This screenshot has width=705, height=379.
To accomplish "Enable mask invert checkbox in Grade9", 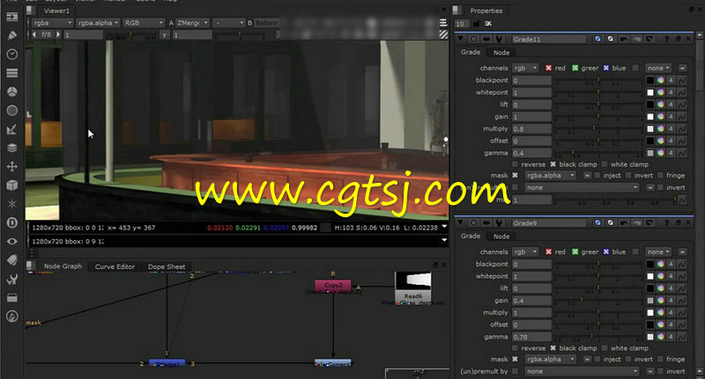I will [x=628, y=360].
